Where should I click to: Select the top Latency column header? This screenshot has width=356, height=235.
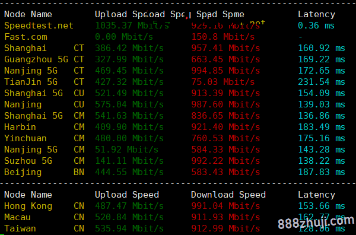coord(316,14)
